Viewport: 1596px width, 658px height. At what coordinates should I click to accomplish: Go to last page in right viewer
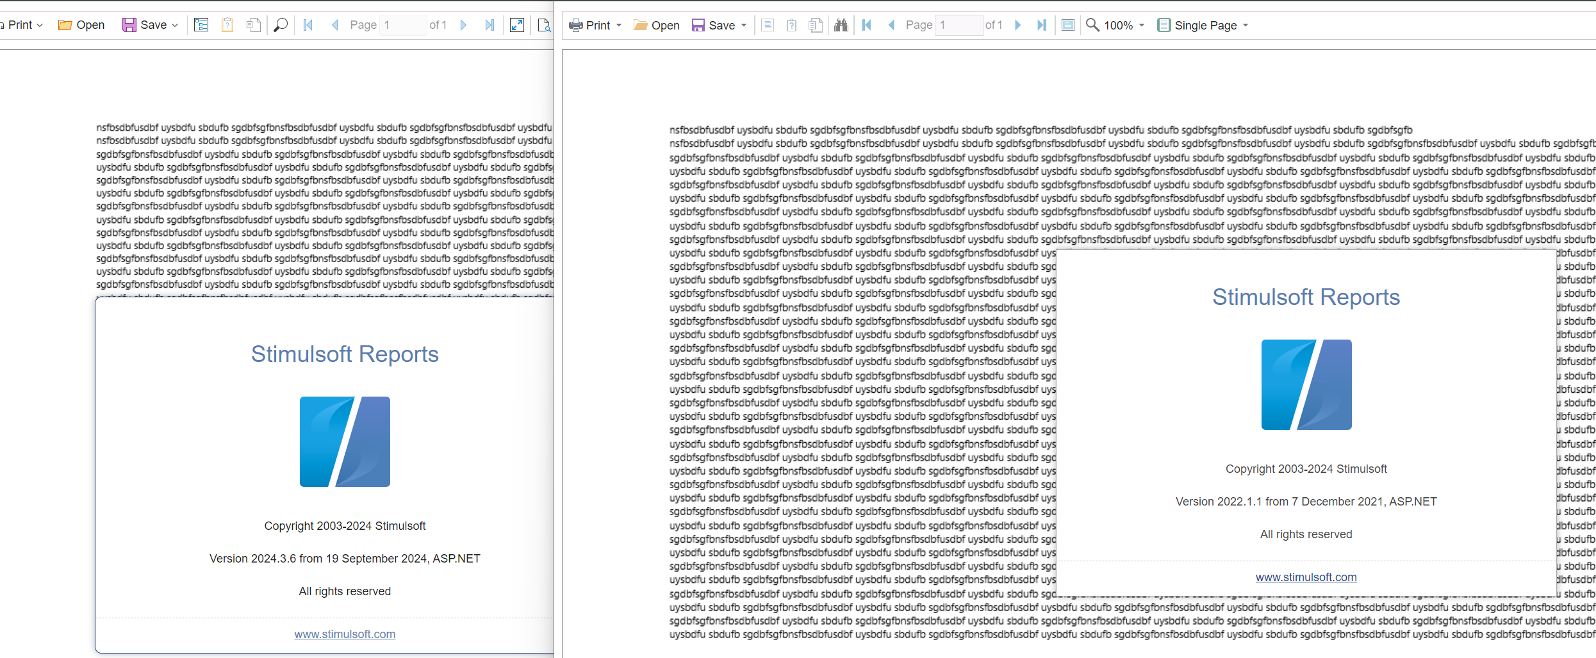coord(1042,25)
